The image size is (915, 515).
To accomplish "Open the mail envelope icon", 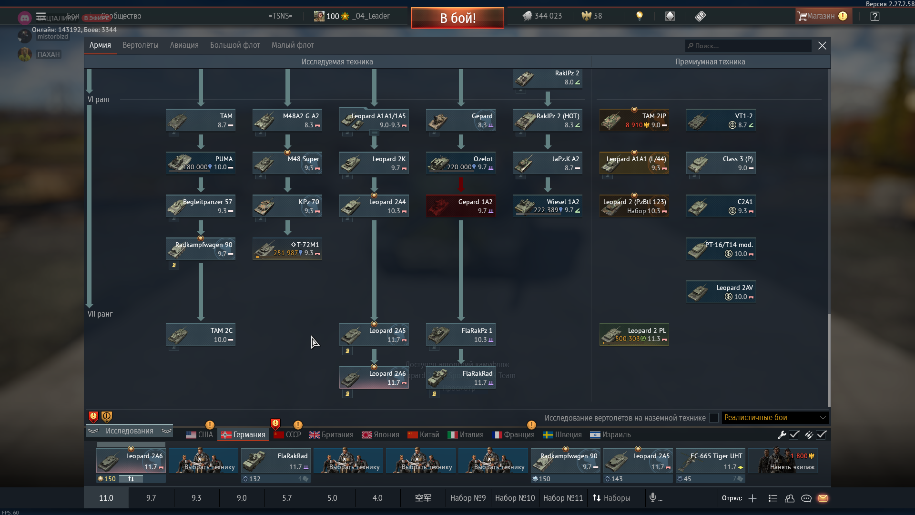I will point(823,498).
